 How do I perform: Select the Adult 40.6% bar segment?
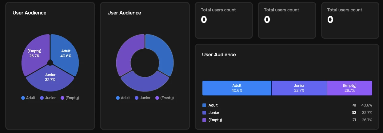pyautogui.click(x=237, y=88)
